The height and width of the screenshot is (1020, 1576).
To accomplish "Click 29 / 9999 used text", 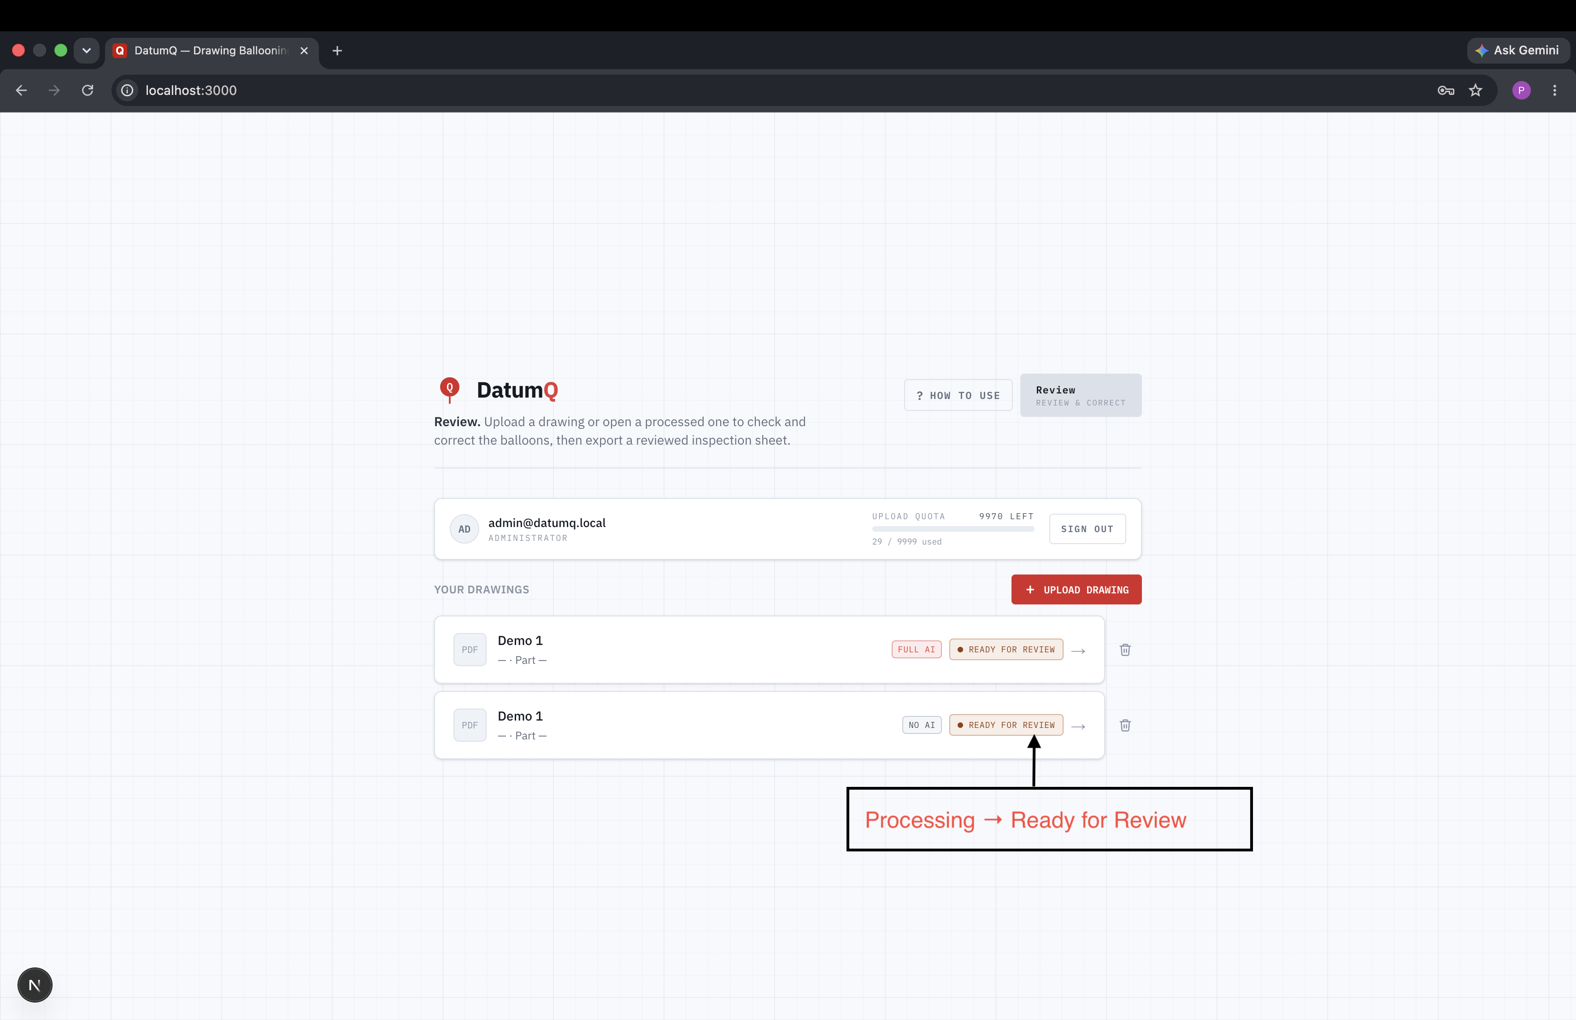I will [x=906, y=541].
